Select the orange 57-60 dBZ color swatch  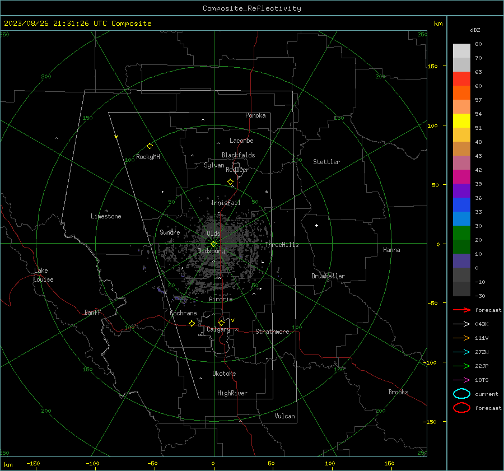click(461, 93)
